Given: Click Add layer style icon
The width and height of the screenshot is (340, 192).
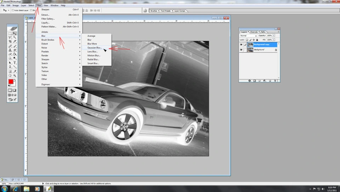Looking at the screenshot, I should (x=250, y=81).
